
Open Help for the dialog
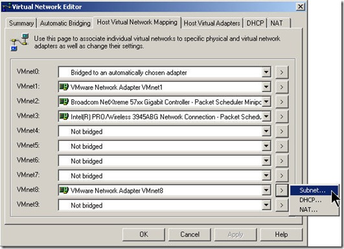(x=281, y=234)
